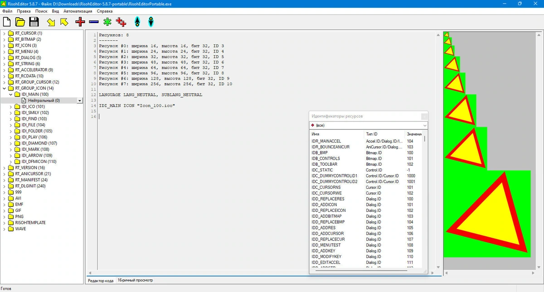Click the red plus add icon

[x=80, y=21]
